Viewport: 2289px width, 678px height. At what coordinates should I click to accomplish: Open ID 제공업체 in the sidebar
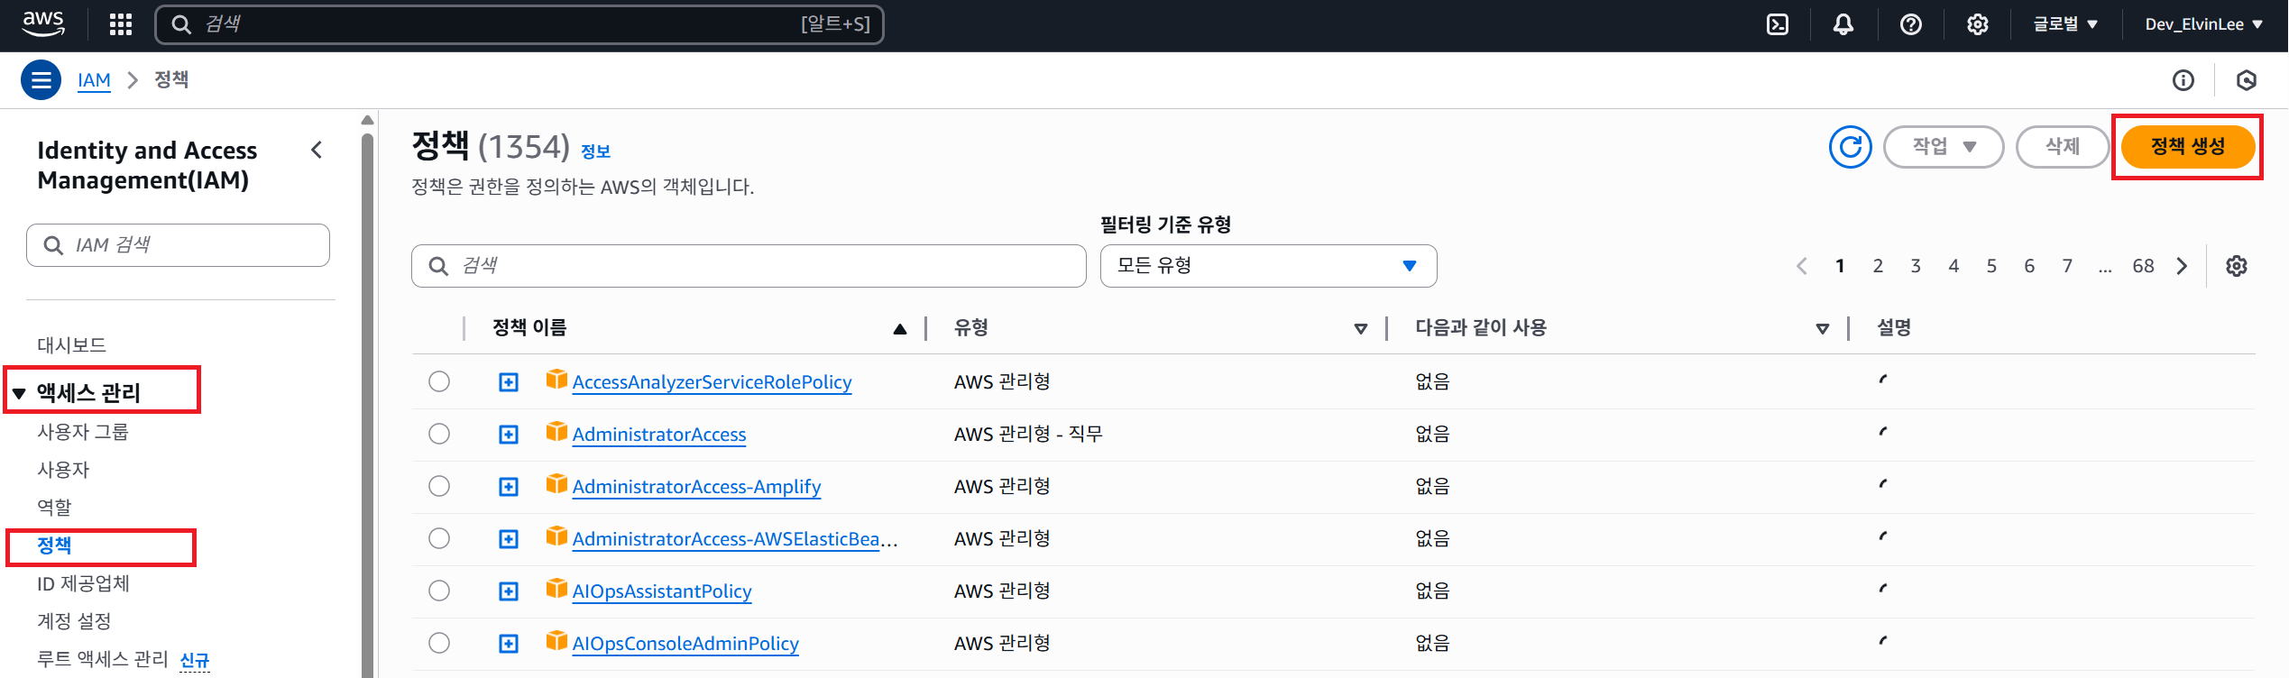pos(83,583)
